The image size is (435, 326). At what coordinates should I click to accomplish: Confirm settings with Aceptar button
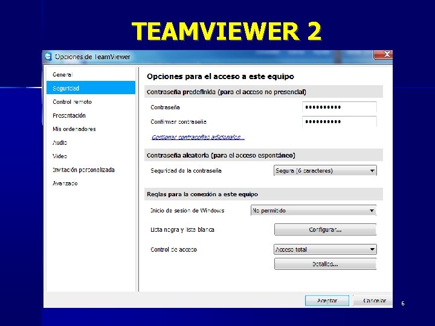point(327,301)
